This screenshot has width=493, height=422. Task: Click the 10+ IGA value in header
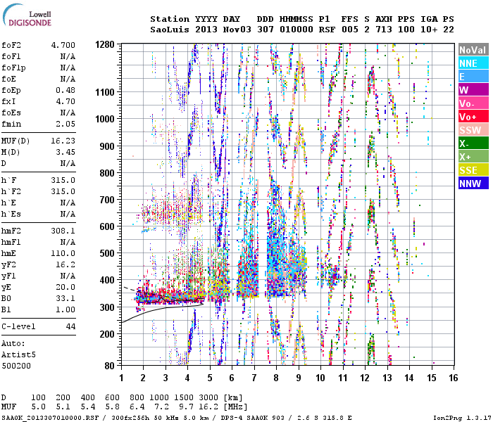coord(429,30)
